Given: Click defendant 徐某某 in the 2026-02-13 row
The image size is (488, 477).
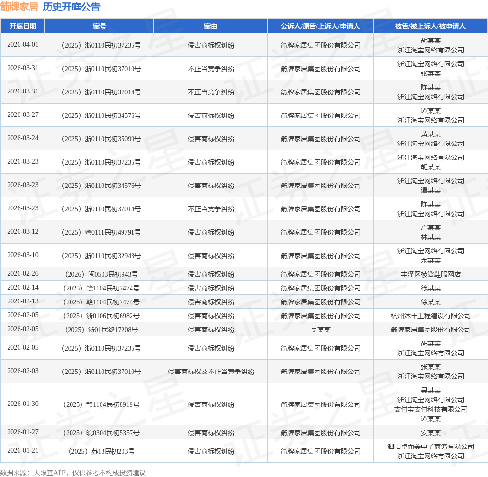Looking at the screenshot, I should pyautogui.click(x=430, y=302).
